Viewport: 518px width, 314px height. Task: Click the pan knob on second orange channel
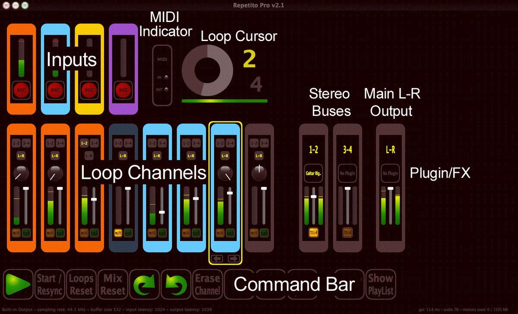(x=55, y=173)
